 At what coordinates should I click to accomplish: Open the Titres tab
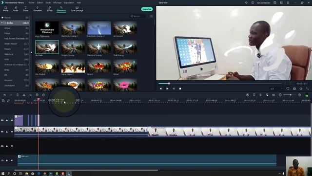pos(26,9)
